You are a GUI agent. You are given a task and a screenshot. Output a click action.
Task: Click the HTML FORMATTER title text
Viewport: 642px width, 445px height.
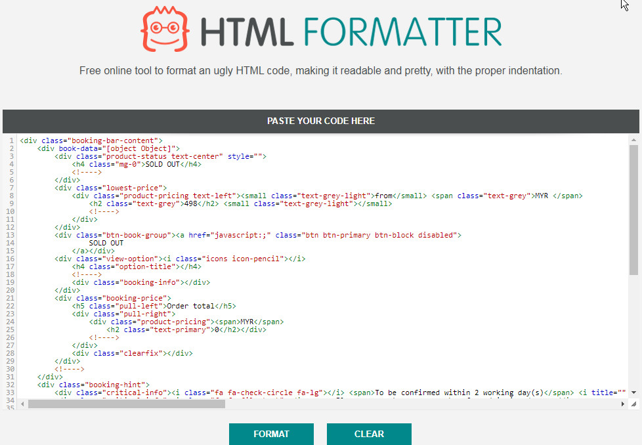[351, 31]
